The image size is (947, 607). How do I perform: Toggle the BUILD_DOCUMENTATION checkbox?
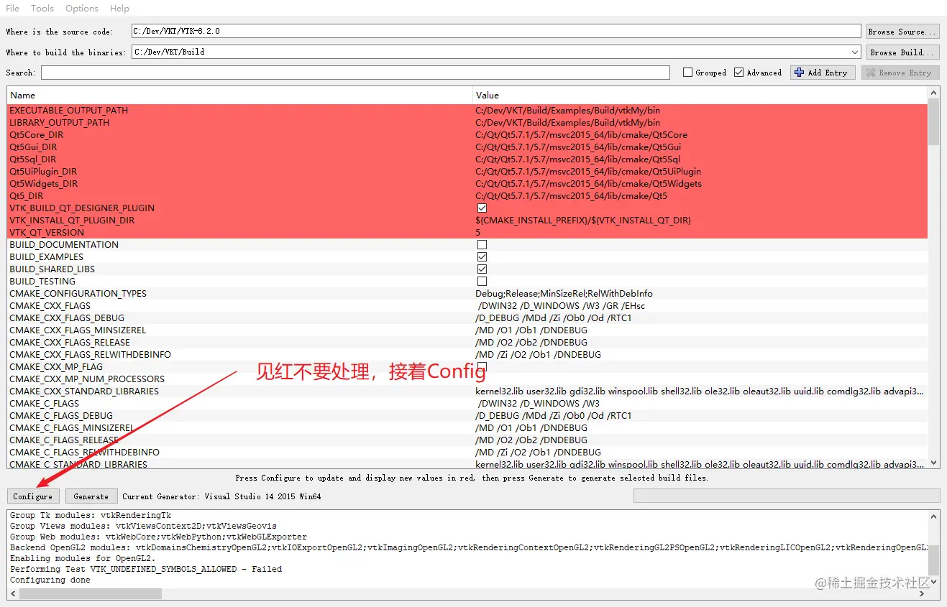point(482,245)
